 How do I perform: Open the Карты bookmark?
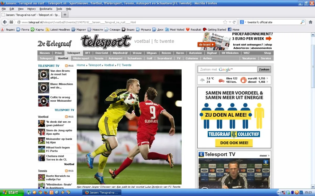[x=37, y=30]
